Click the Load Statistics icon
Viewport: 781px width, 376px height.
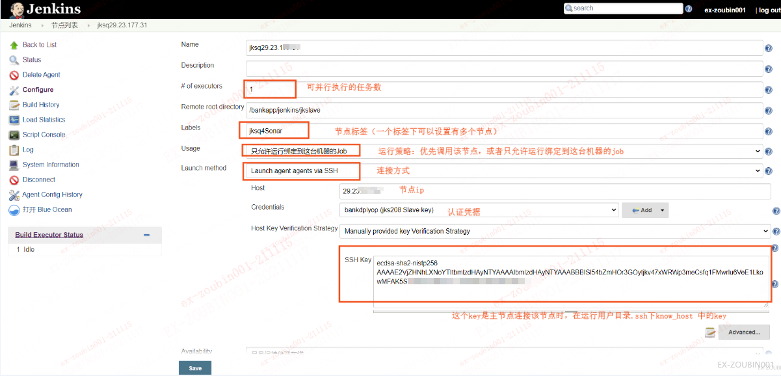[x=14, y=120]
